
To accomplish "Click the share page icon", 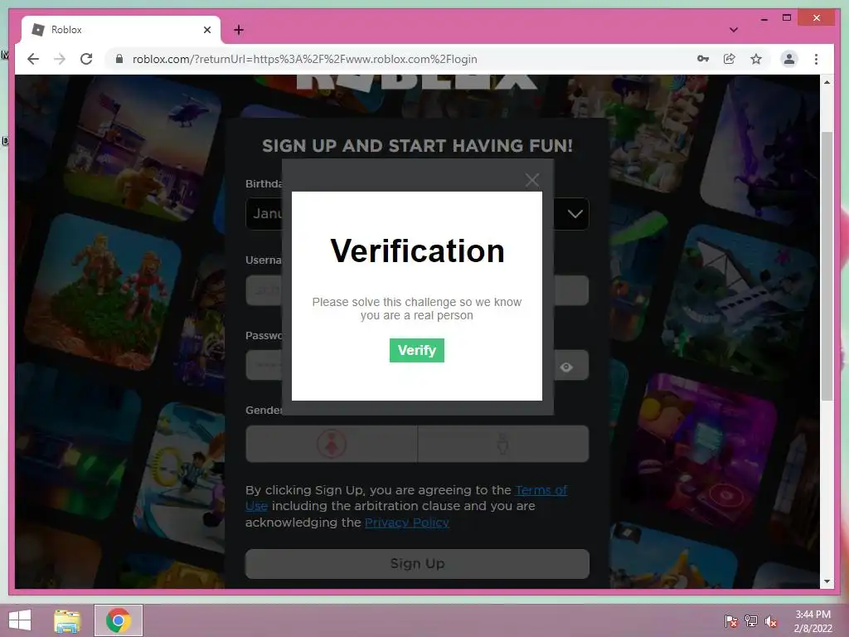I will pos(730,59).
